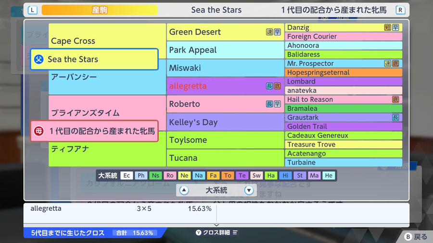Select the Ne lineage swatch
This screenshot has height=243, width=433.
[x=184, y=175]
